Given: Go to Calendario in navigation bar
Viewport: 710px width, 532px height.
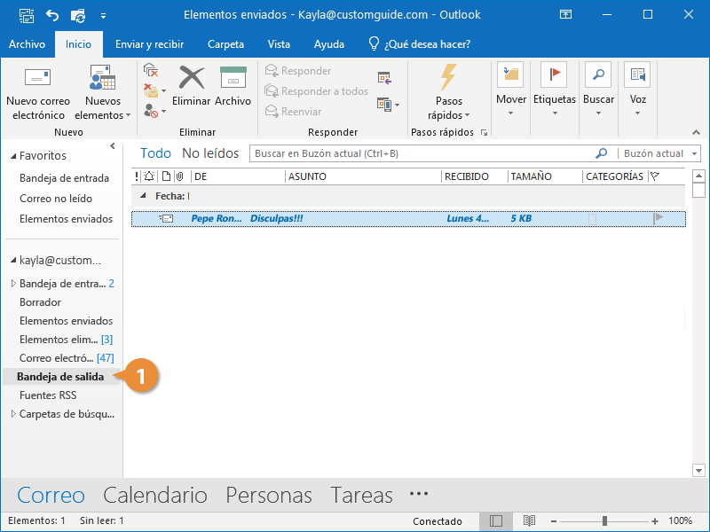Looking at the screenshot, I should click(154, 495).
